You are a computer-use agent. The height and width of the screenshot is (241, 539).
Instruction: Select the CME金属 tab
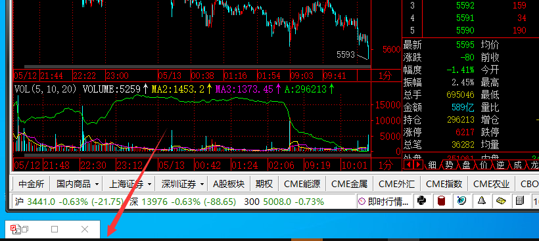(350, 185)
